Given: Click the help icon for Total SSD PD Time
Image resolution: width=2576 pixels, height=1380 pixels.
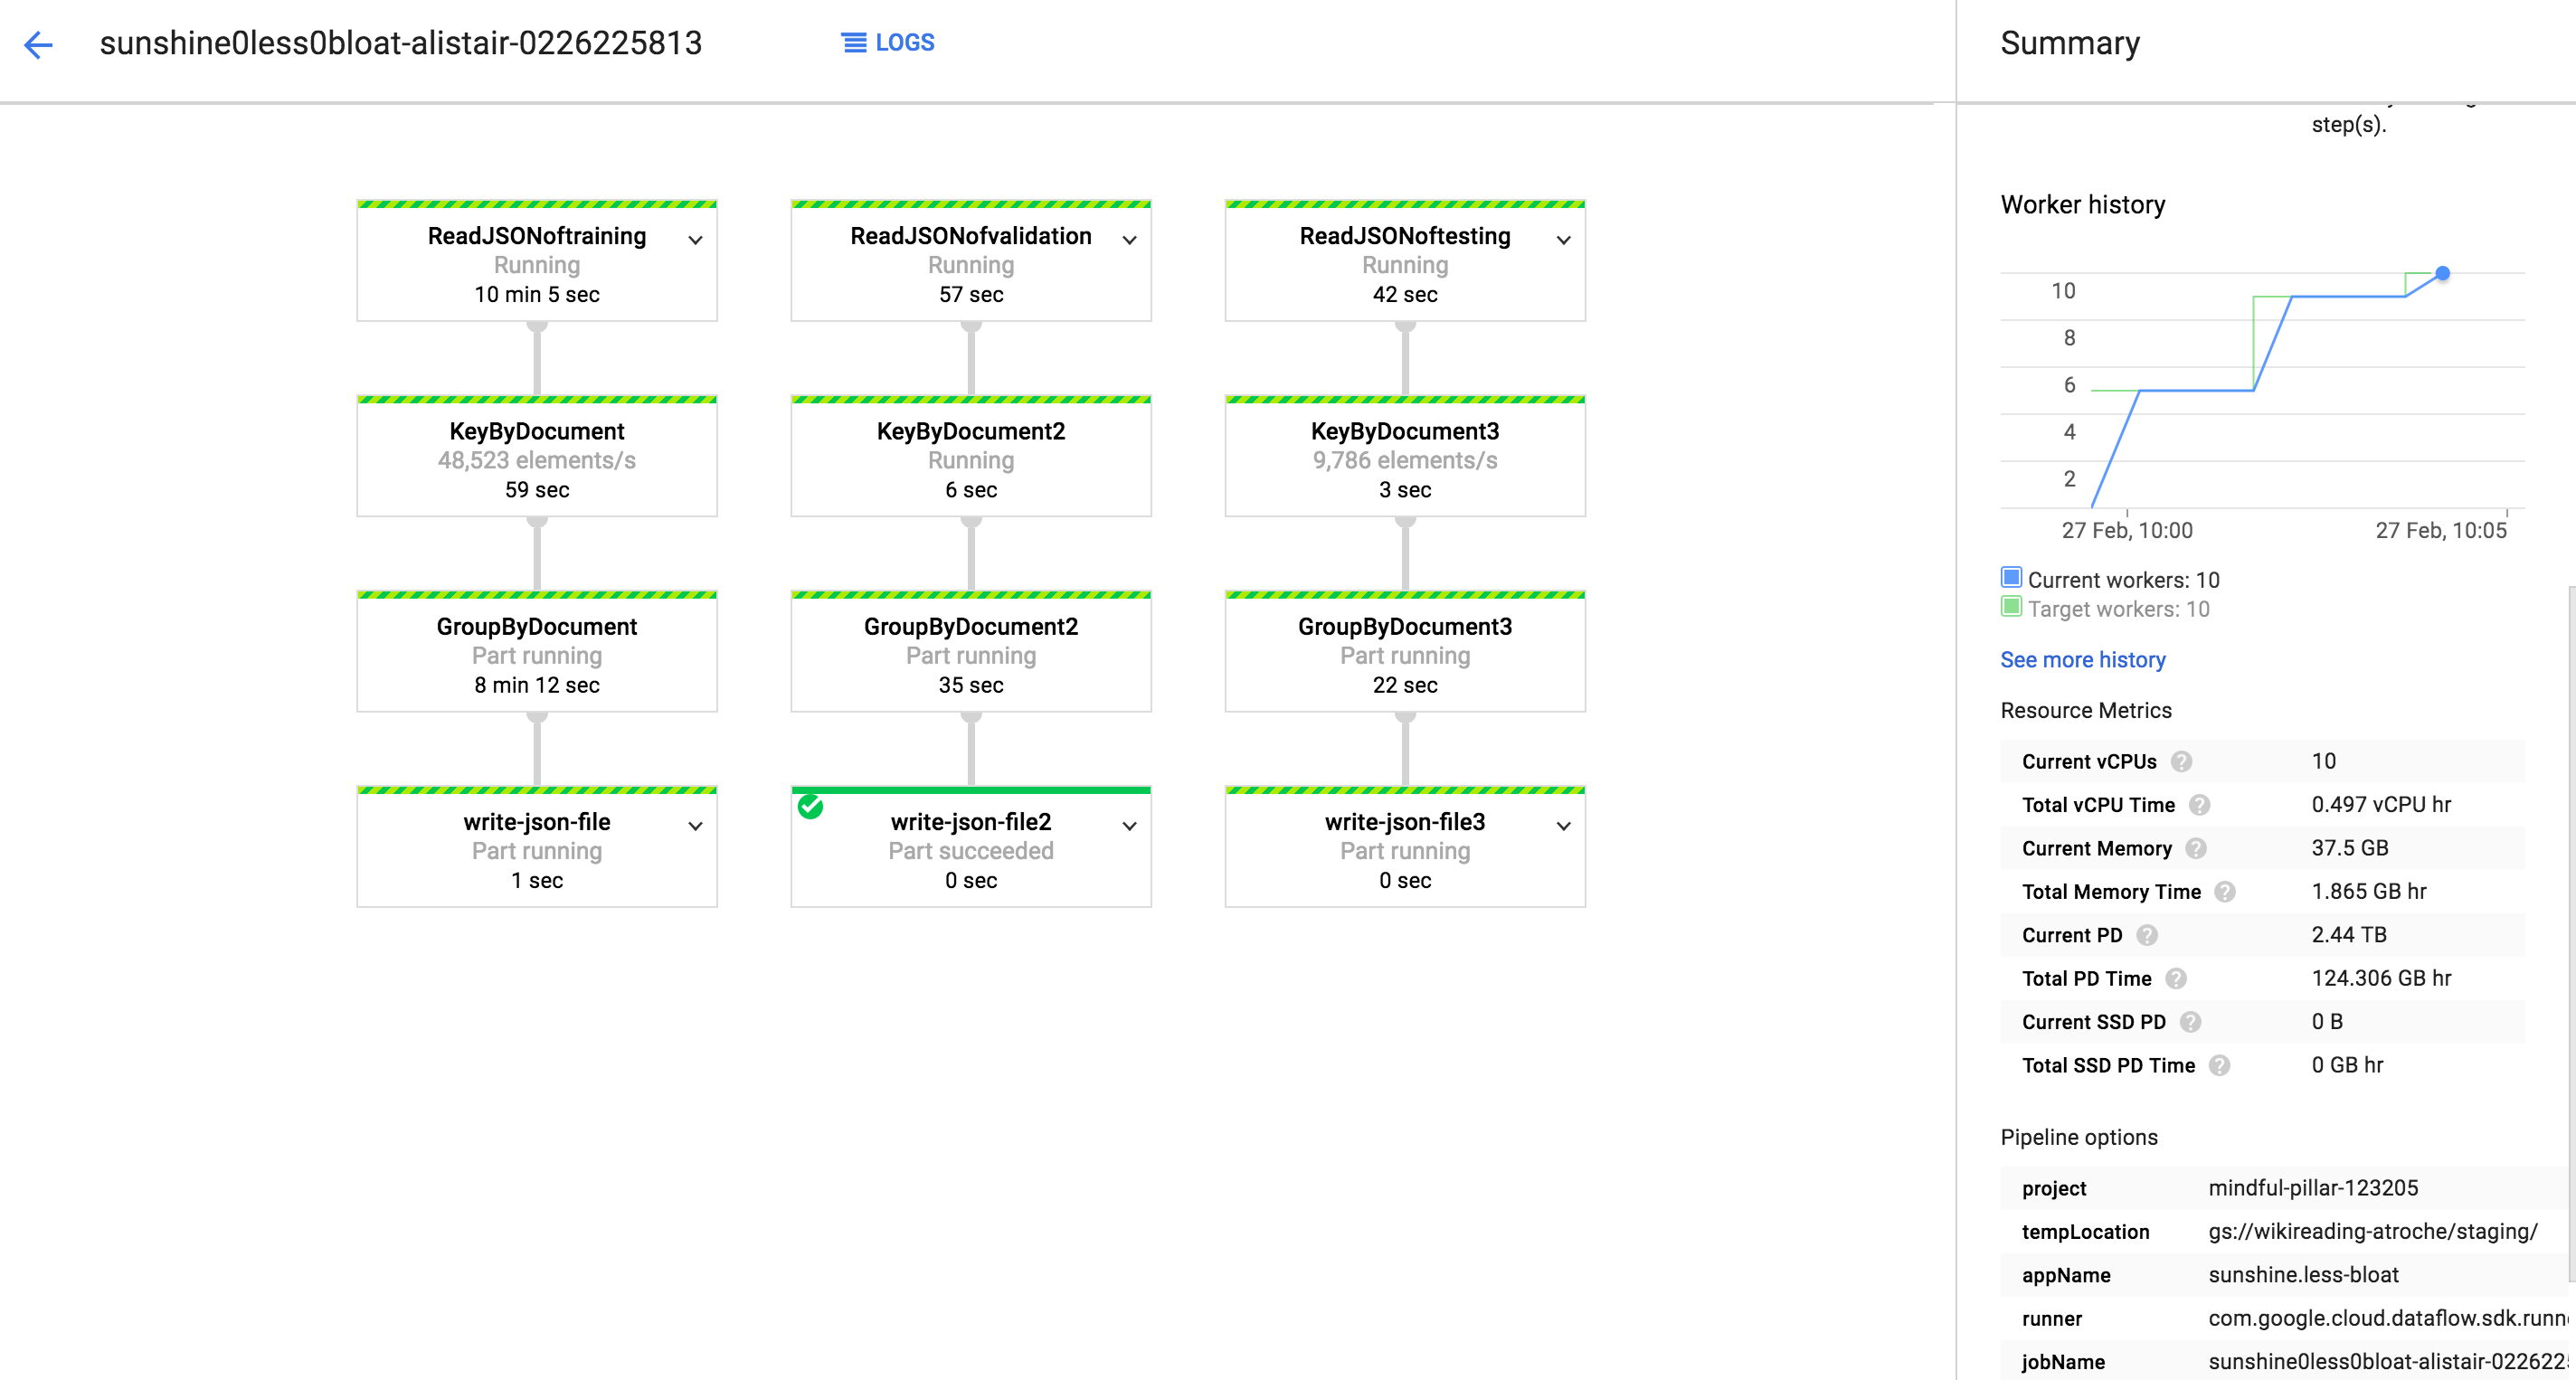Looking at the screenshot, I should click(x=2219, y=1064).
